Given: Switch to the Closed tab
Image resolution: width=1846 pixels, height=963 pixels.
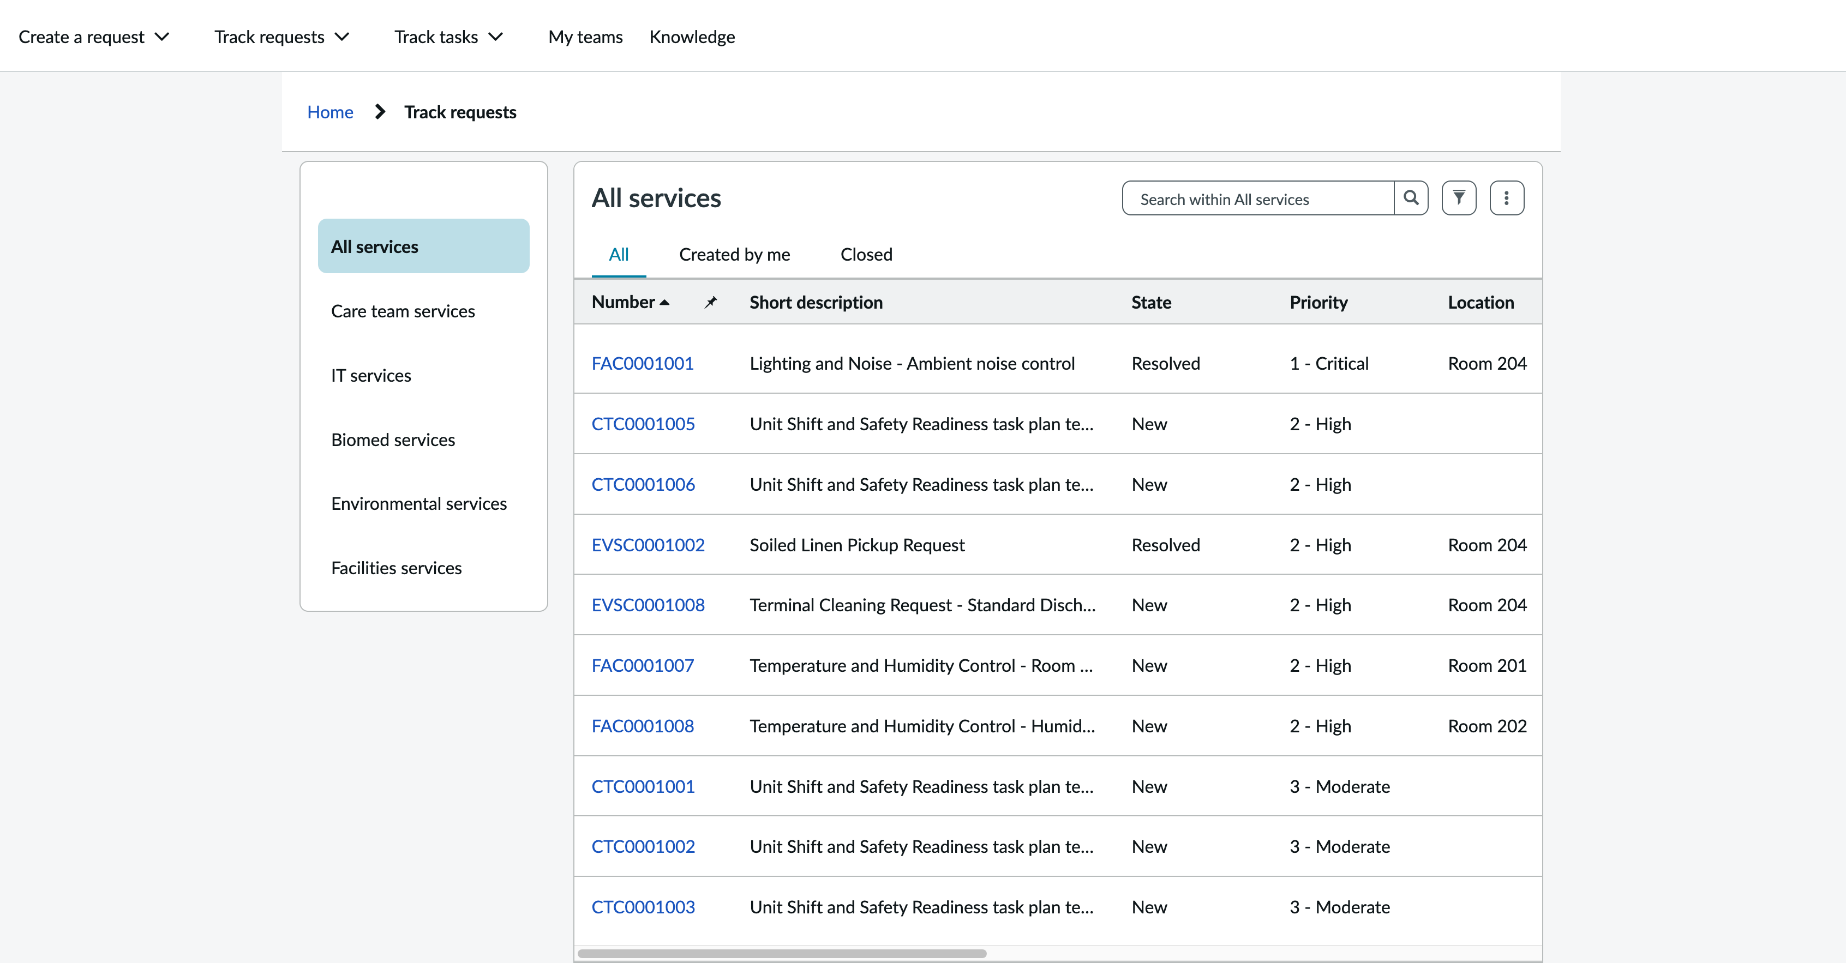Looking at the screenshot, I should tap(866, 254).
